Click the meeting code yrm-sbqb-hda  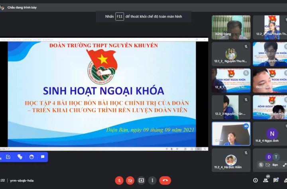[22, 181]
